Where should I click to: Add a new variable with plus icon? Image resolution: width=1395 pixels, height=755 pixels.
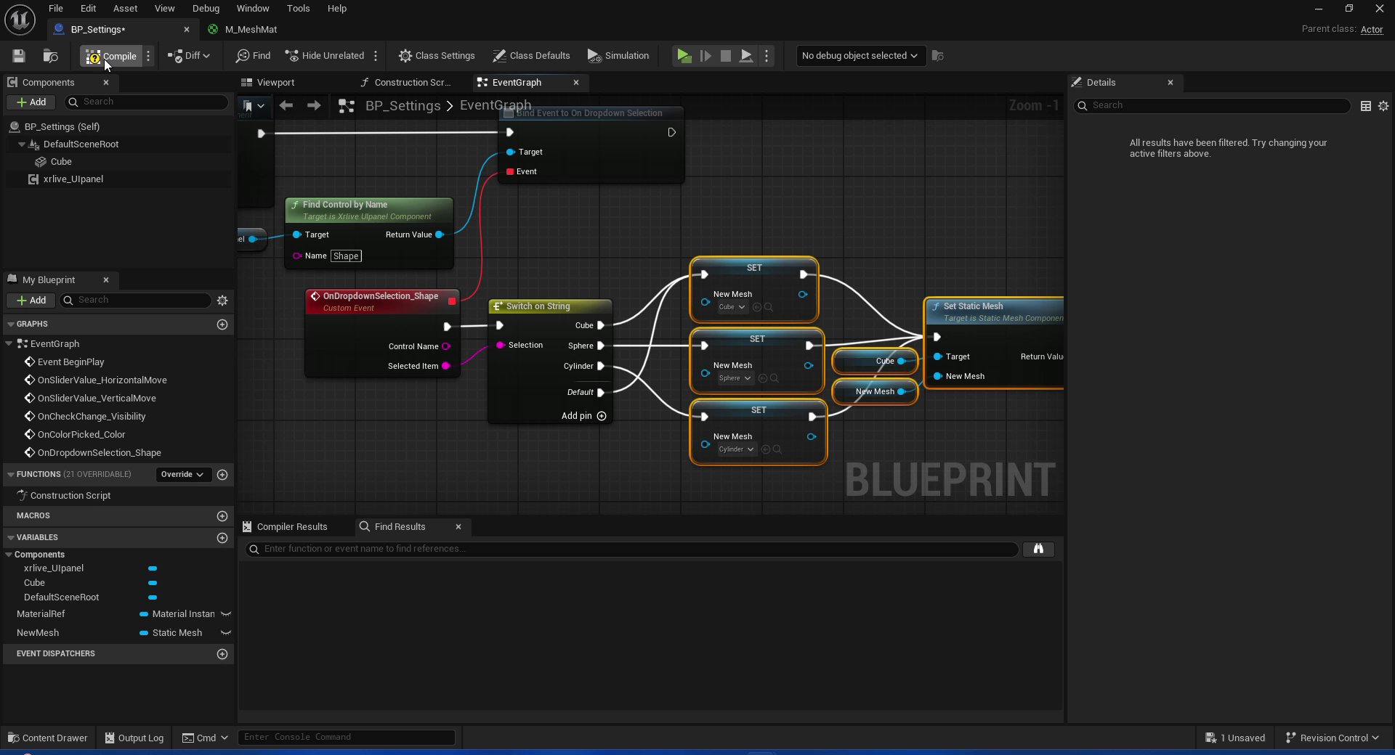click(222, 538)
